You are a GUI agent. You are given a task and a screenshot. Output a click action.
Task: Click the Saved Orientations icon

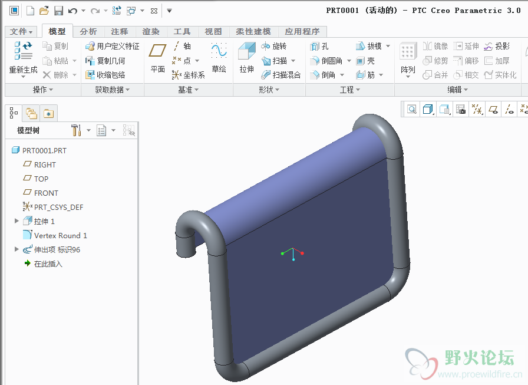pyautogui.click(x=444, y=109)
